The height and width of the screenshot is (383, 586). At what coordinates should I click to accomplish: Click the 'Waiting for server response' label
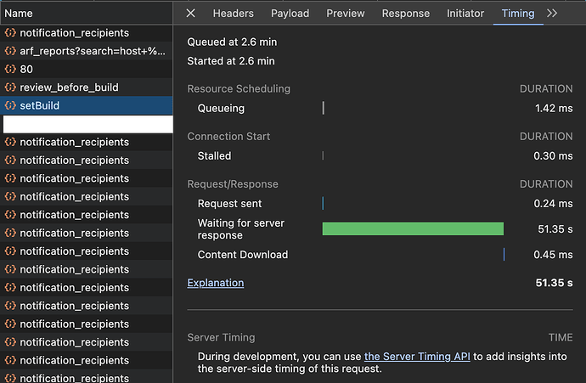pos(241,229)
